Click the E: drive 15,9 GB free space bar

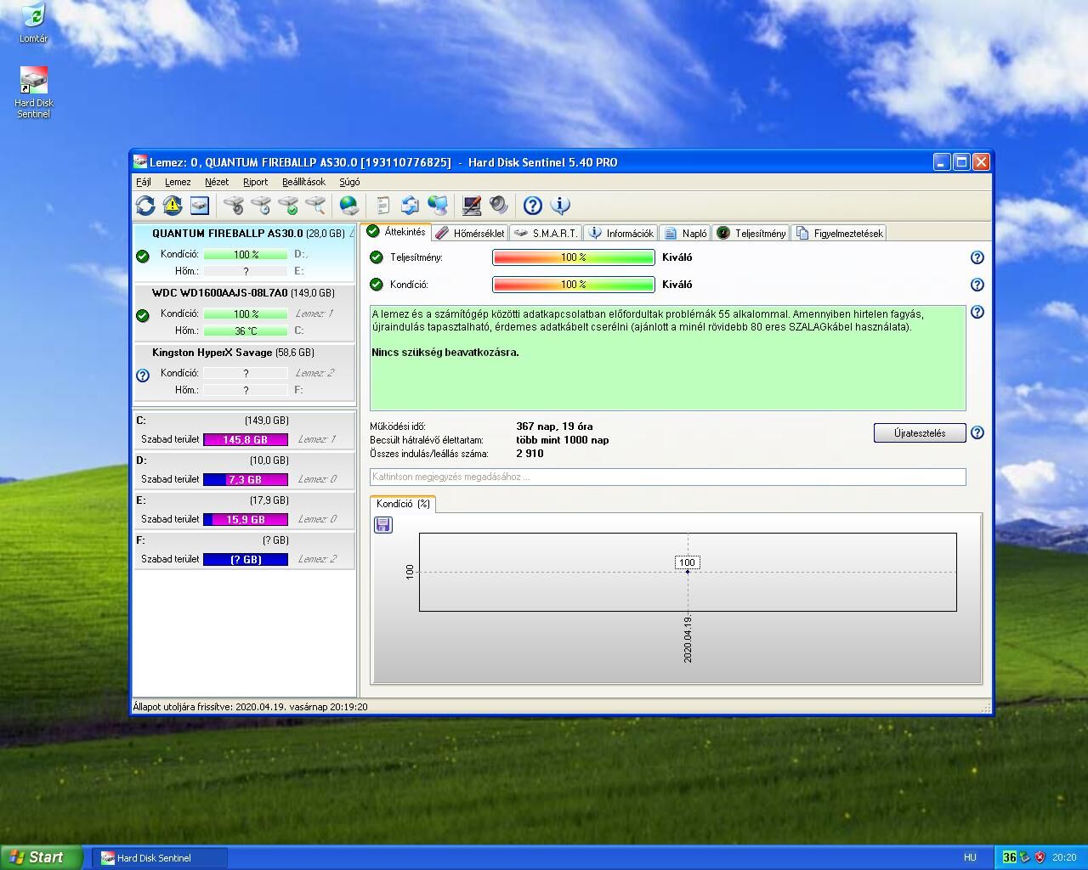[246, 520]
